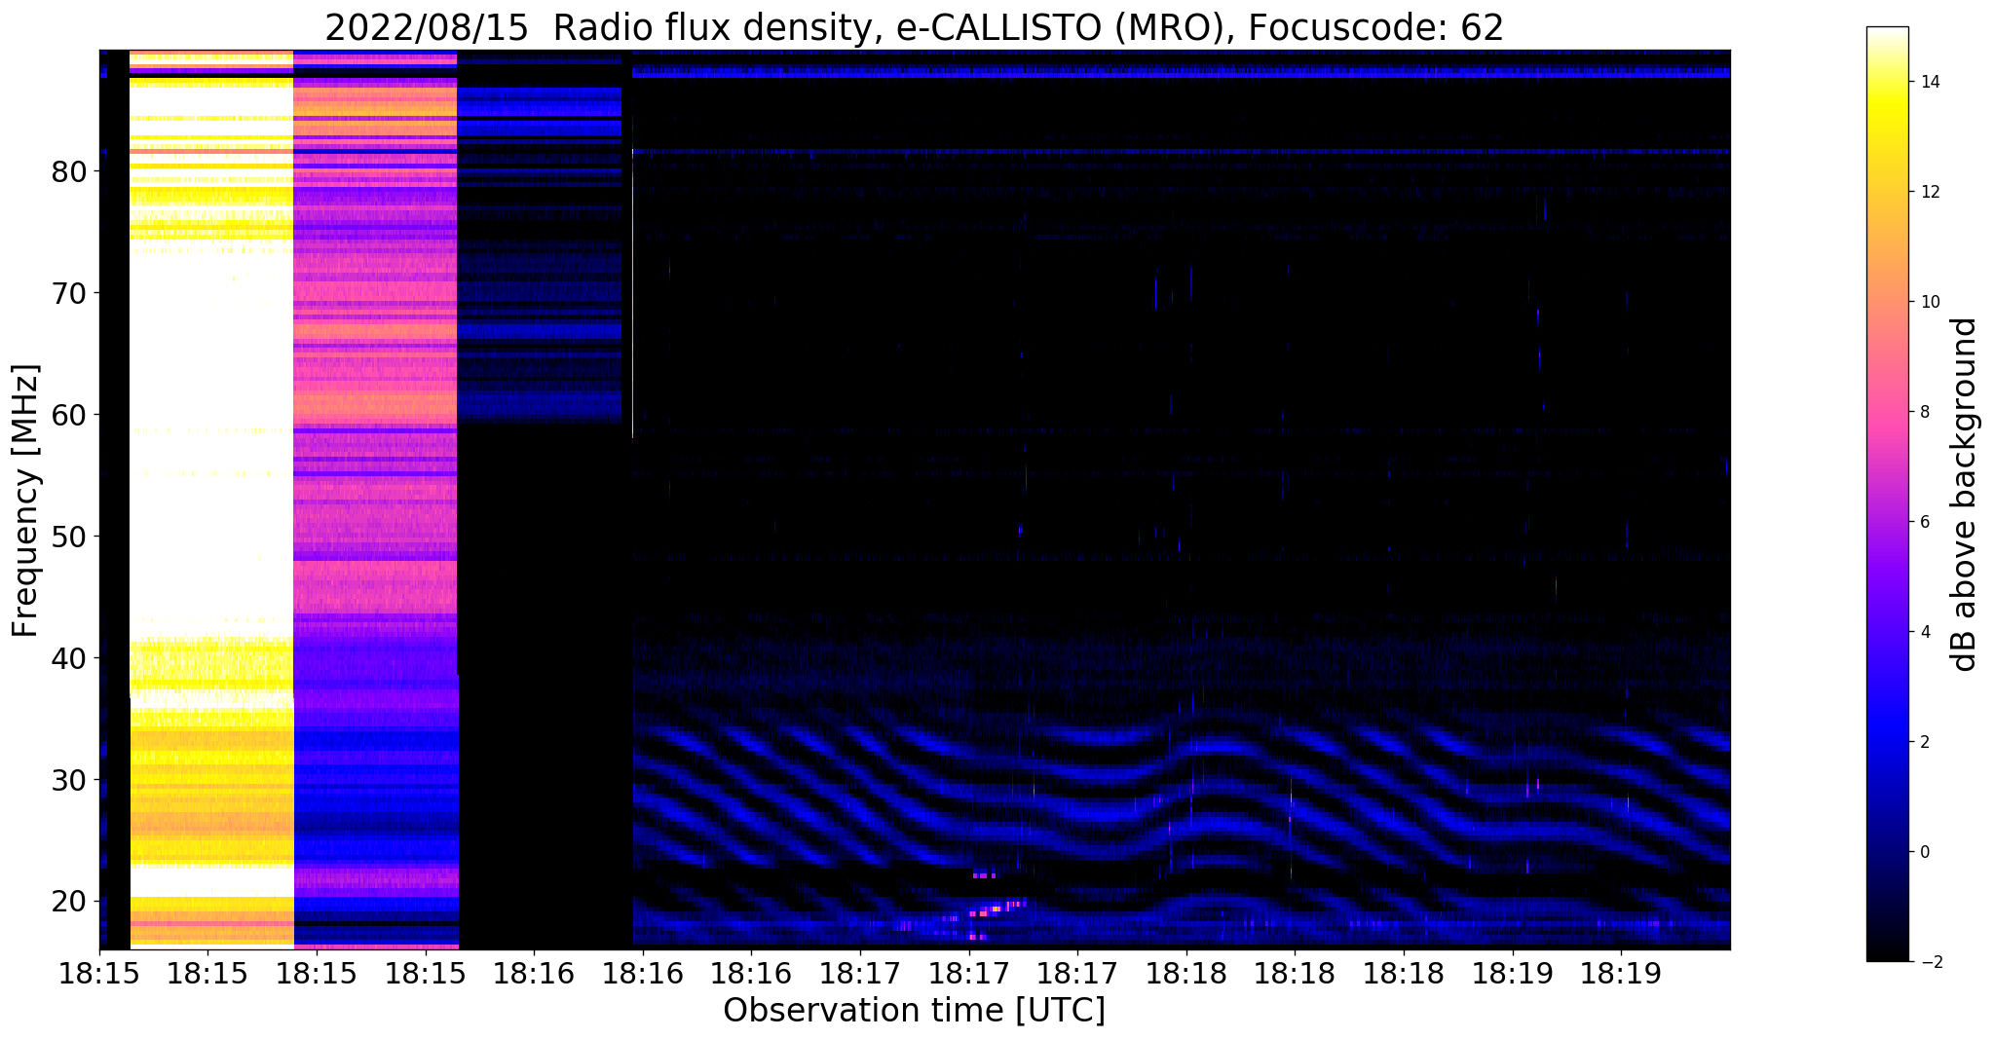Click the y-axis tick label 50
Screen dimensions: 1994x1039
(x=70, y=538)
